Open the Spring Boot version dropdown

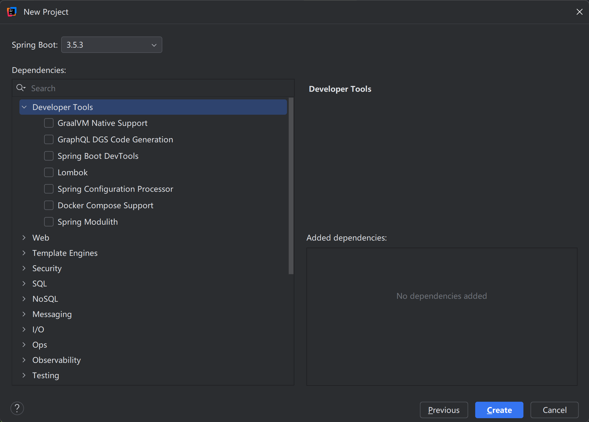[x=112, y=45]
